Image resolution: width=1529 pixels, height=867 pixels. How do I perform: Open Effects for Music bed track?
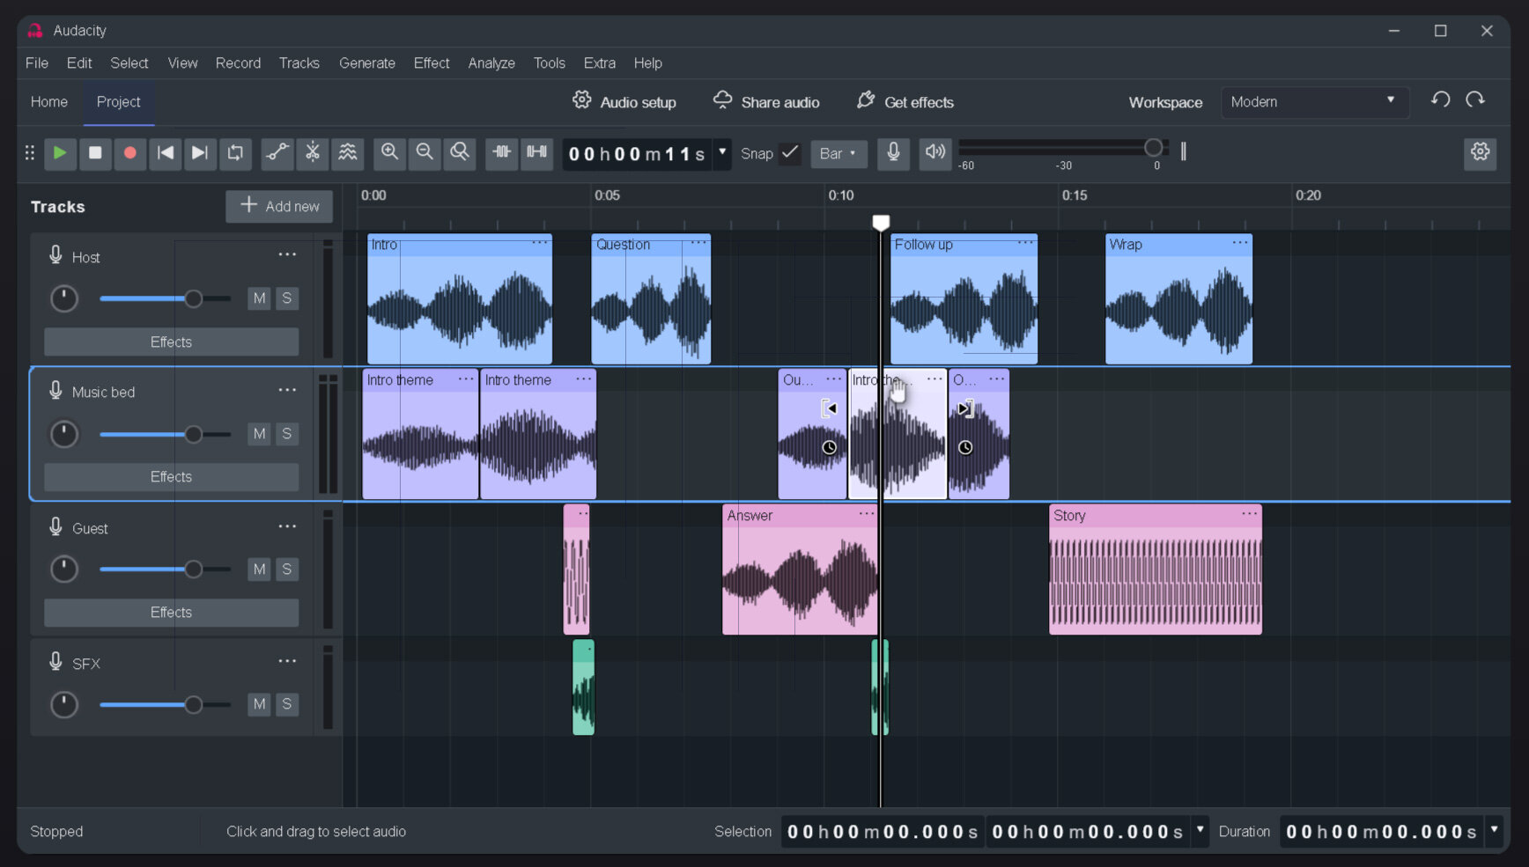tap(171, 477)
